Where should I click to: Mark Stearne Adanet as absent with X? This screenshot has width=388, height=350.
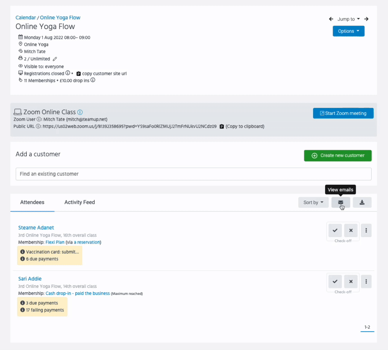tap(351, 230)
